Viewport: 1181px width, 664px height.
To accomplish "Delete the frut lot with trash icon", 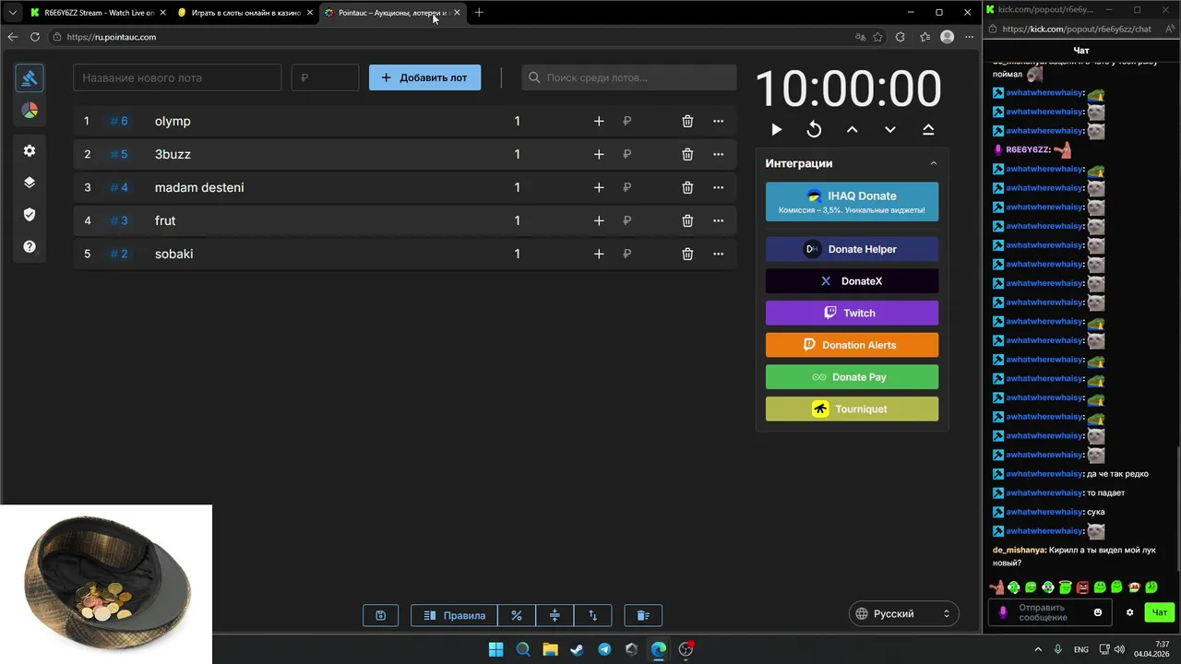I will coord(687,220).
